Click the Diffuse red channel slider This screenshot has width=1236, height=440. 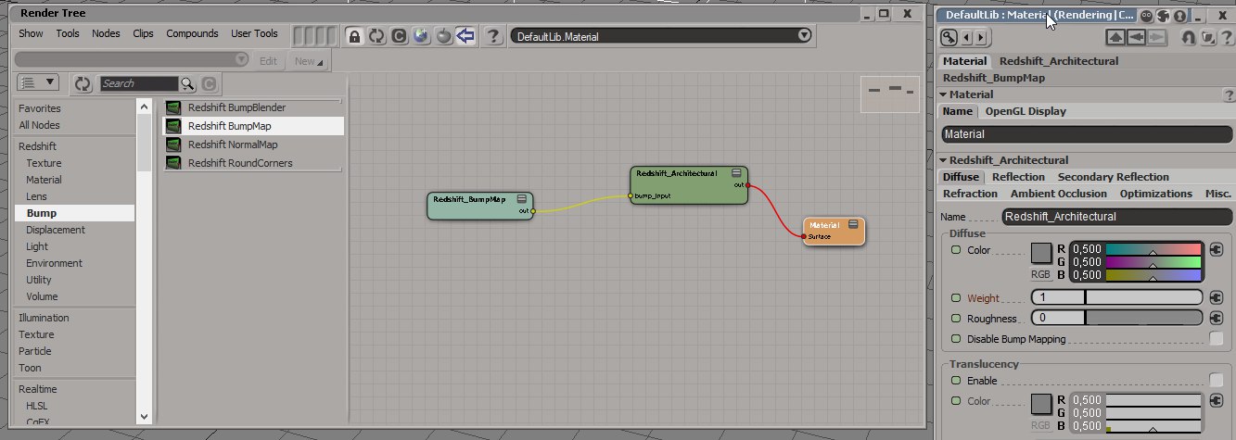1153,249
